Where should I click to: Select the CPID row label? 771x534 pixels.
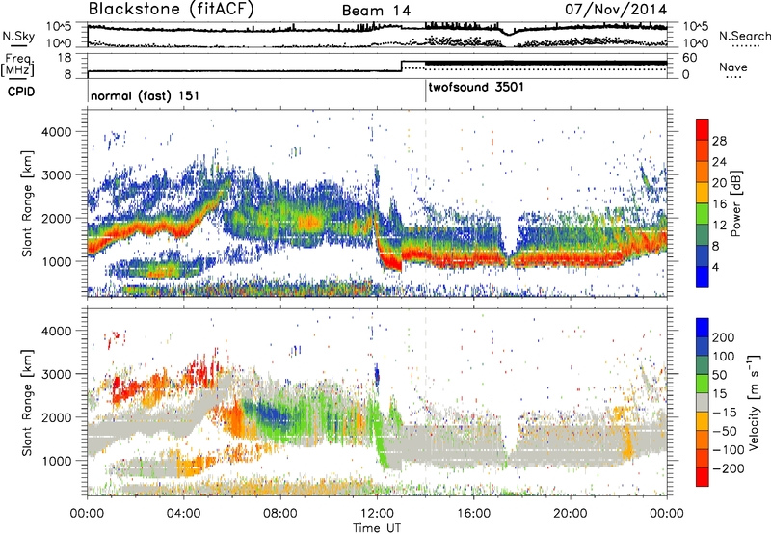point(21,92)
